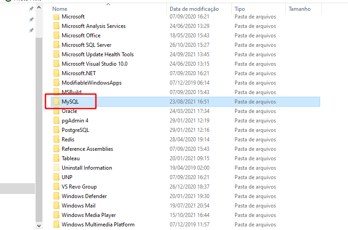The height and width of the screenshot is (230, 348).
Task: Click the navigation pane scroll up arrow
Action: pos(39,8)
